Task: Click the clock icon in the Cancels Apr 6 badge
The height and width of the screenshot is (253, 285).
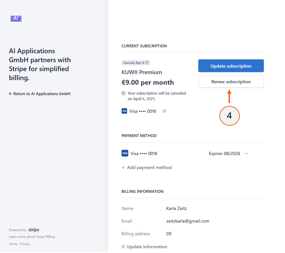Action: pyautogui.click(x=147, y=62)
